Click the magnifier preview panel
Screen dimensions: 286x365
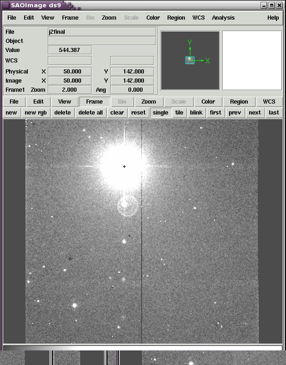pos(252,61)
